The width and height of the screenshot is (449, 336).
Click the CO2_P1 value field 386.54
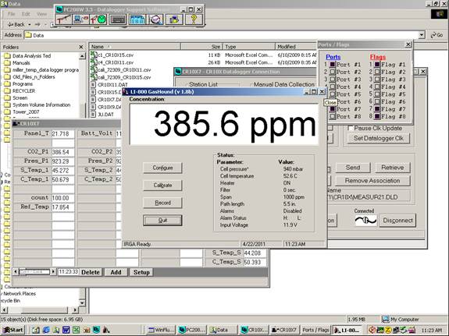coord(62,152)
